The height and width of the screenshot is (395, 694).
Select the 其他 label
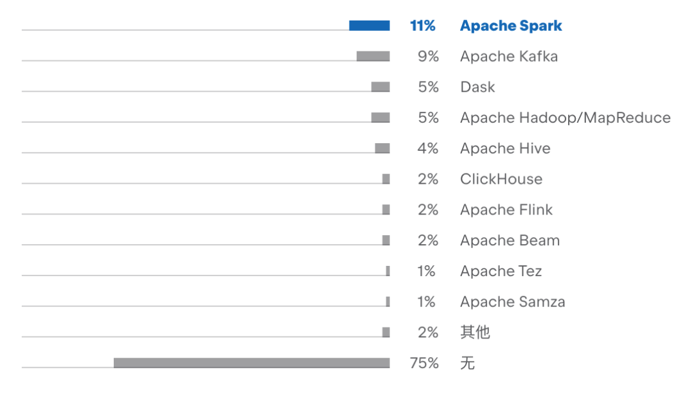tap(475, 332)
